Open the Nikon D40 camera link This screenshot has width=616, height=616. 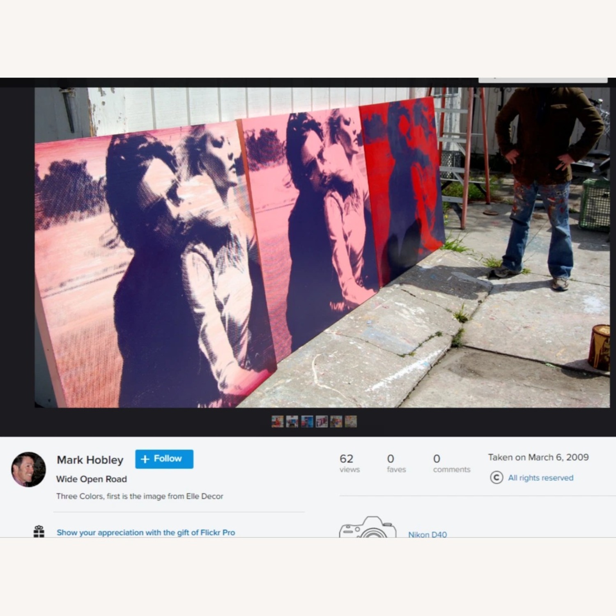[x=428, y=534]
